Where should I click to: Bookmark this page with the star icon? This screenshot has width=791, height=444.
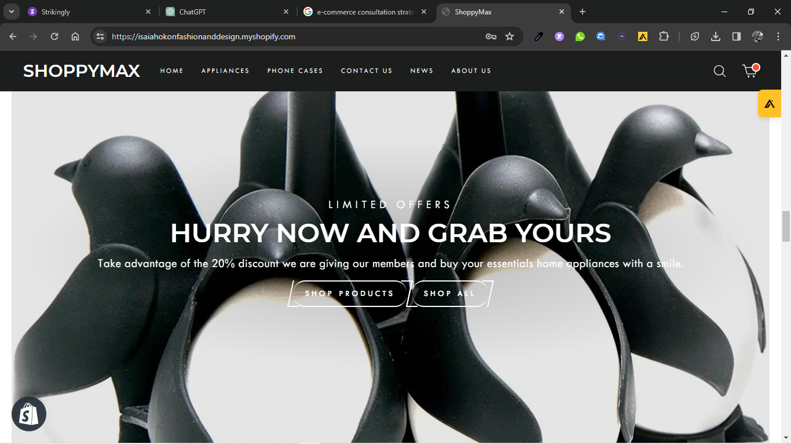point(510,36)
